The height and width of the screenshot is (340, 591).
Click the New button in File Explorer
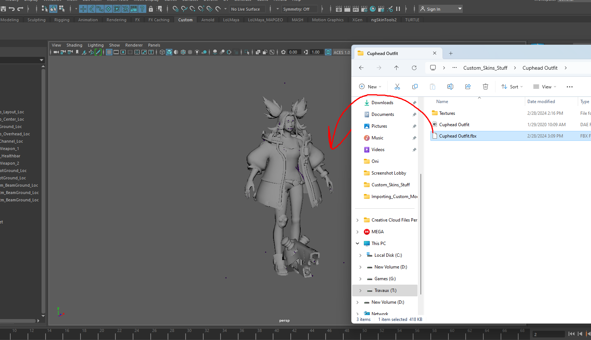(x=370, y=87)
